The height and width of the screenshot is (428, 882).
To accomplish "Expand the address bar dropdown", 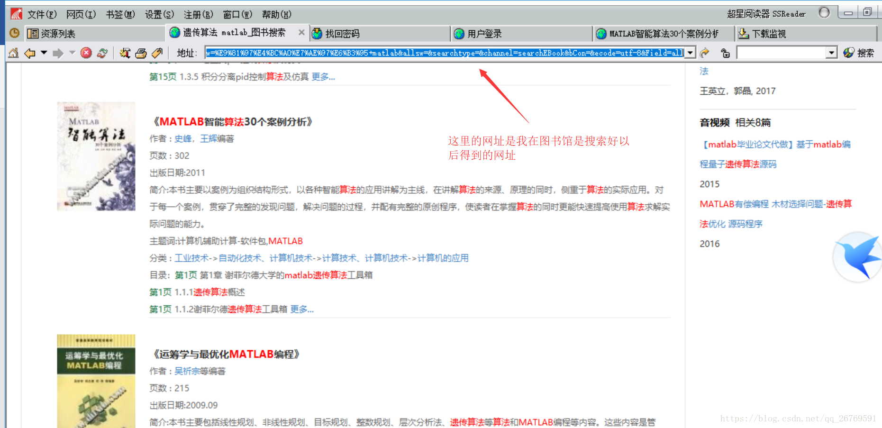I will (x=691, y=53).
